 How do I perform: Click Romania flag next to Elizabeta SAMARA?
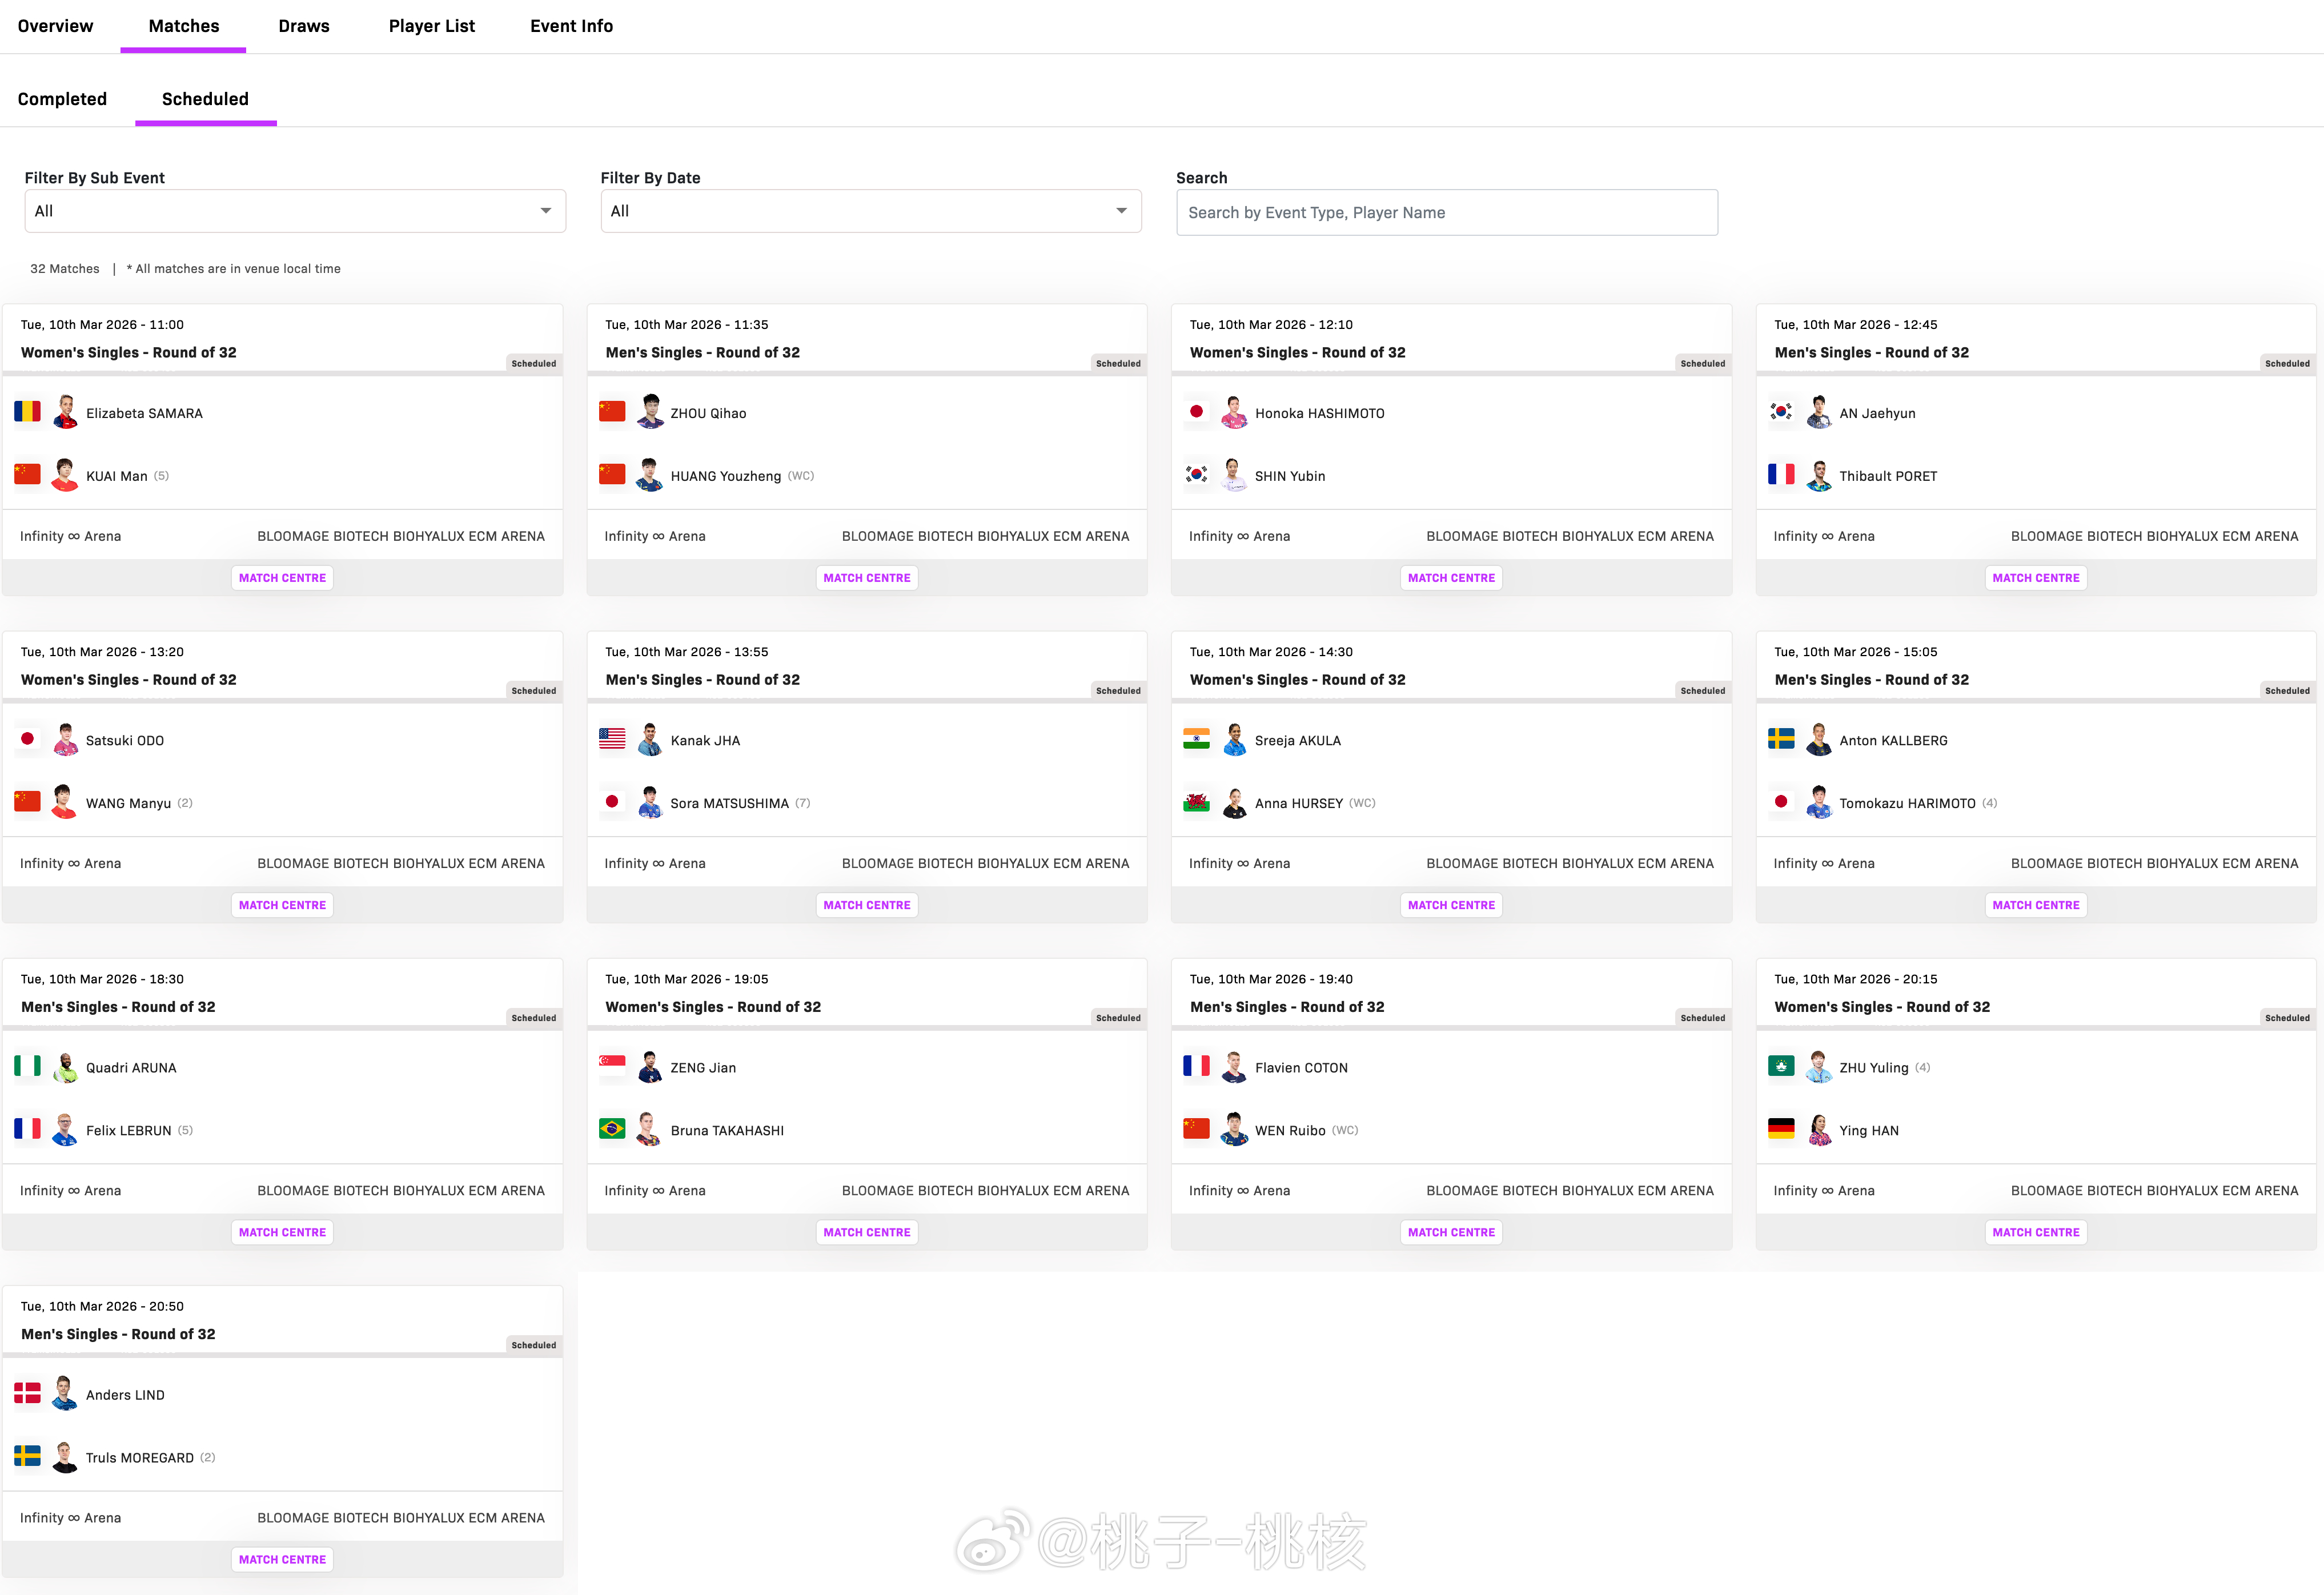(27, 412)
